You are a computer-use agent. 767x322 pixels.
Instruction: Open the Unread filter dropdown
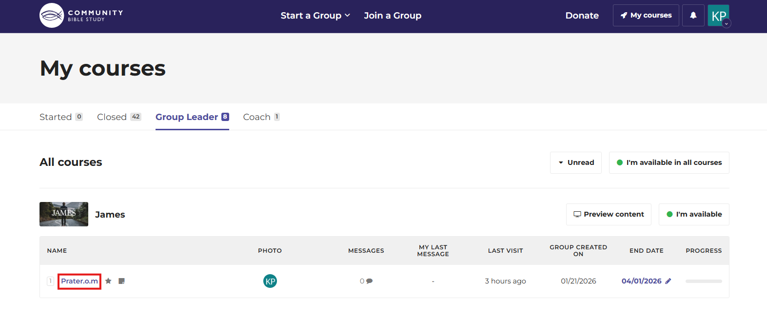[575, 162]
